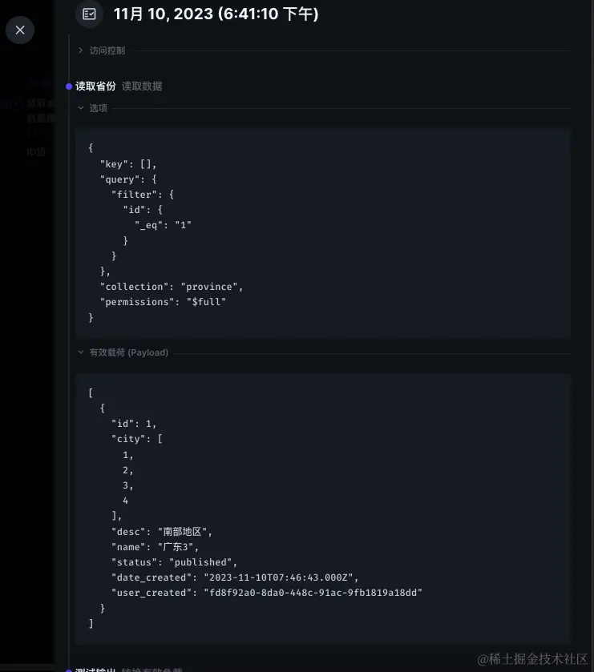Click the "desc": "南部地区" payload line
The height and width of the screenshot is (672, 594).
tap(161, 532)
